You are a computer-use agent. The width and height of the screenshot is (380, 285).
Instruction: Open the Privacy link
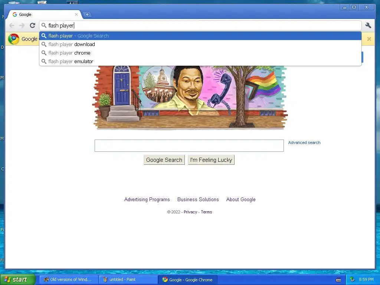(190, 212)
